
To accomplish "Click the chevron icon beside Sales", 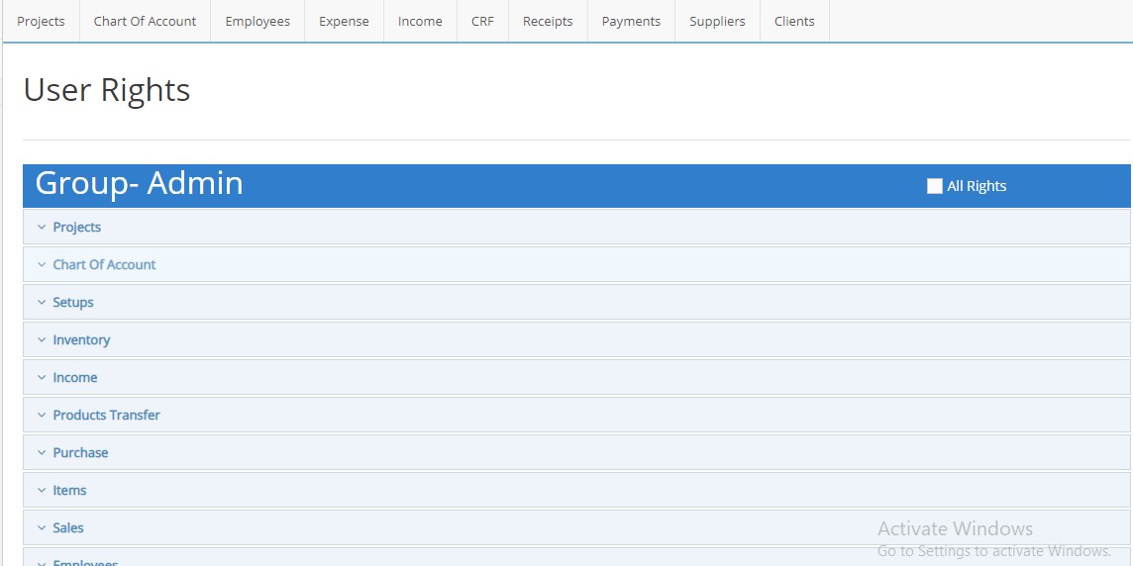I will click(x=42, y=528).
